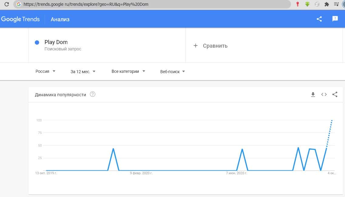Select the Анализ header tab
345x197 pixels.
pos(60,19)
